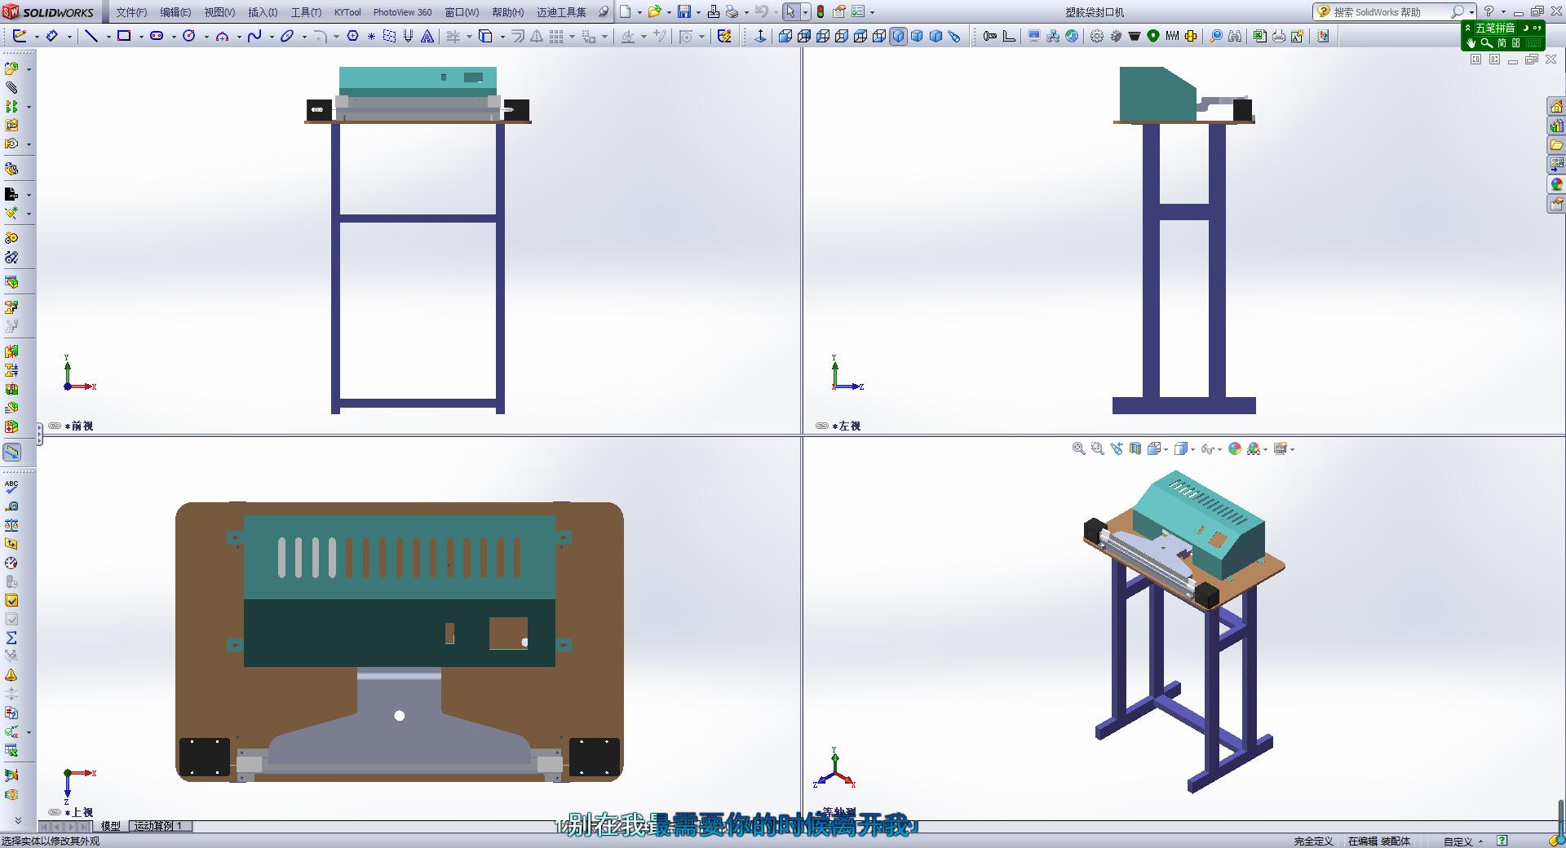Screen dimensions: 1566x848
Task: Click the Previous View icon
Action: tap(1117, 448)
